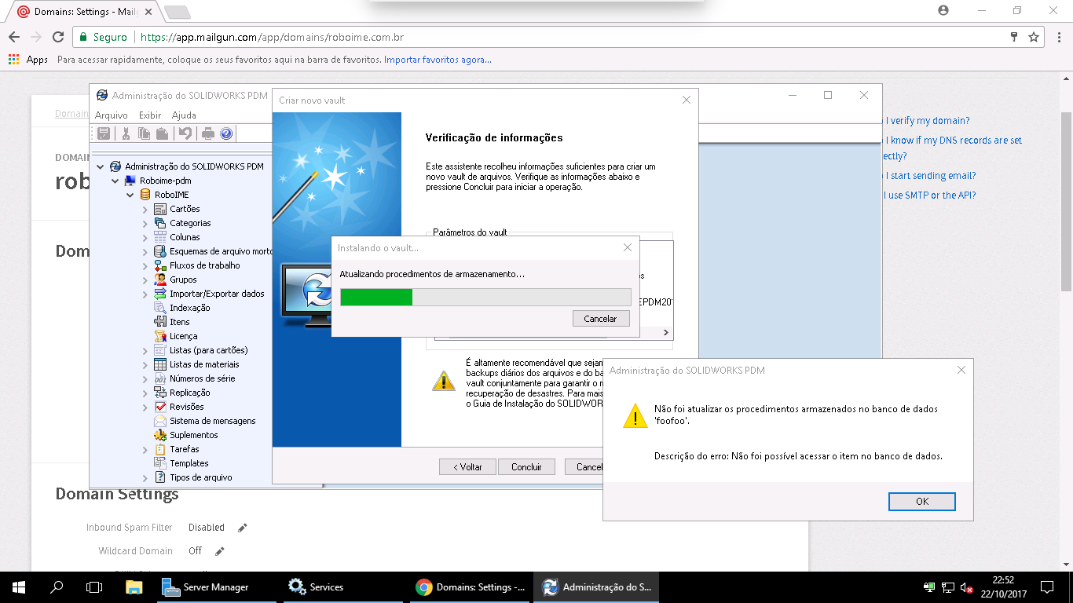Collapse the Roboime-pdm server node

[115, 181]
